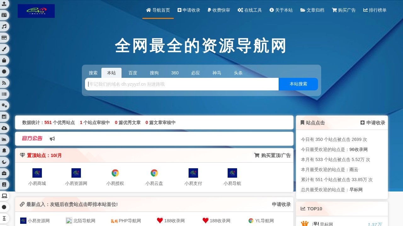Click the wave swoosh sidebar icon

[x=4, y=162]
